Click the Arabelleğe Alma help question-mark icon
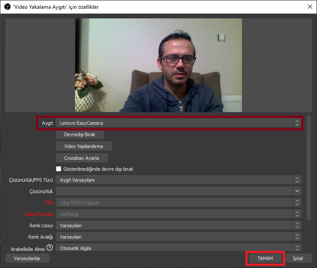Image resolution: width=317 pixels, height=268 pixels. coord(50,247)
